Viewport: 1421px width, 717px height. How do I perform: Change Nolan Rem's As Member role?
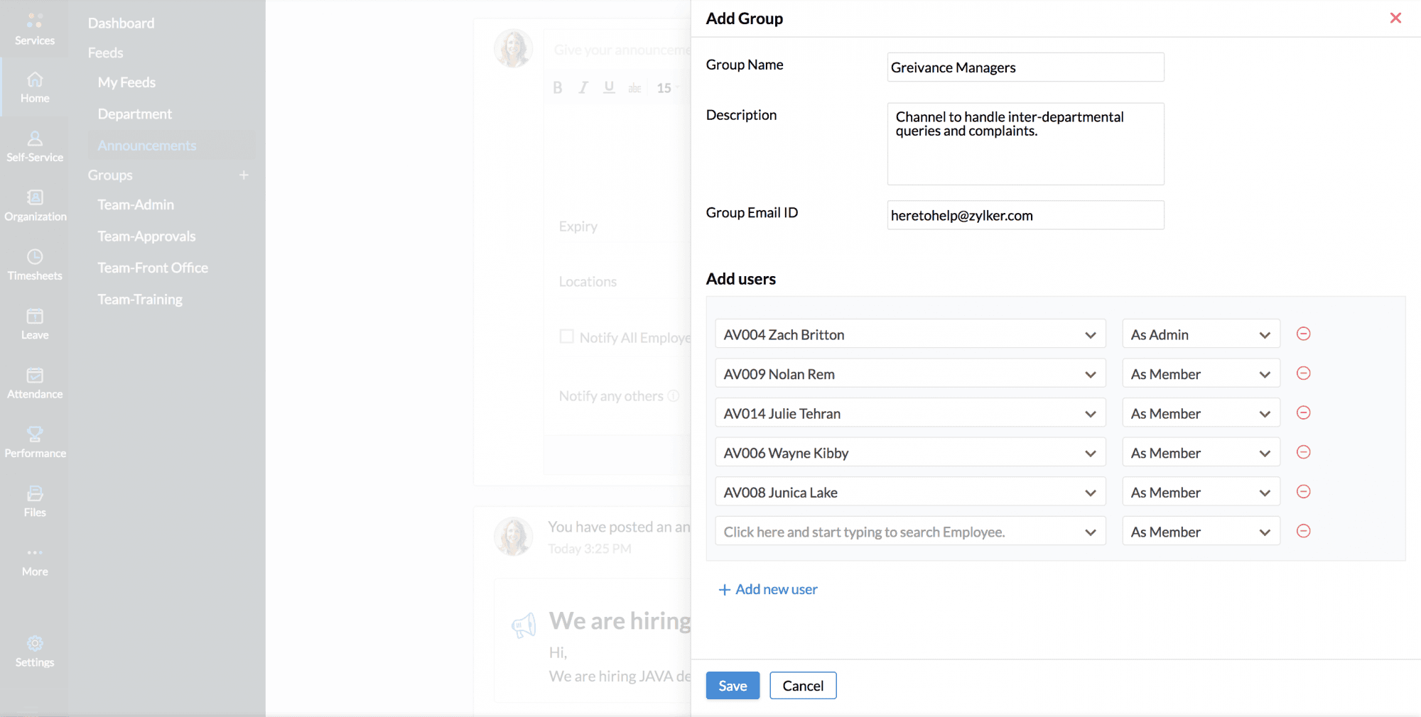click(x=1201, y=373)
